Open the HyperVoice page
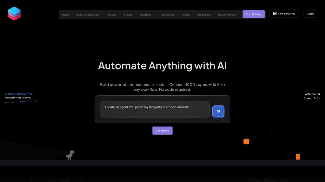The width and height of the screenshot is (325, 182). (168, 15)
